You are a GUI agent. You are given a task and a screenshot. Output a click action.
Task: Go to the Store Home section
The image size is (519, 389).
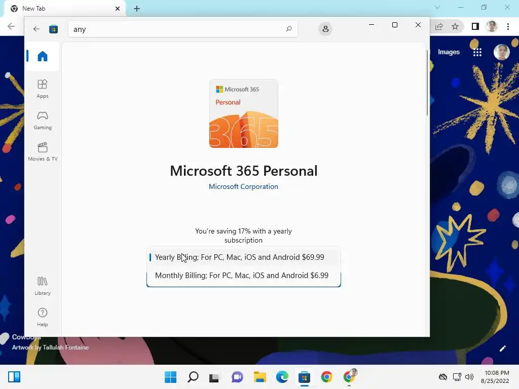click(x=43, y=56)
